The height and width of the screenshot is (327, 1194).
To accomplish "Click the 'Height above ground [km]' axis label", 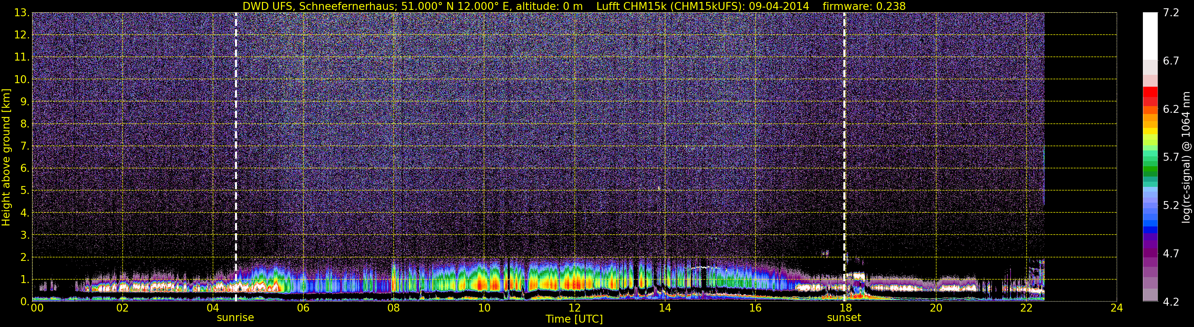I will point(6,157).
